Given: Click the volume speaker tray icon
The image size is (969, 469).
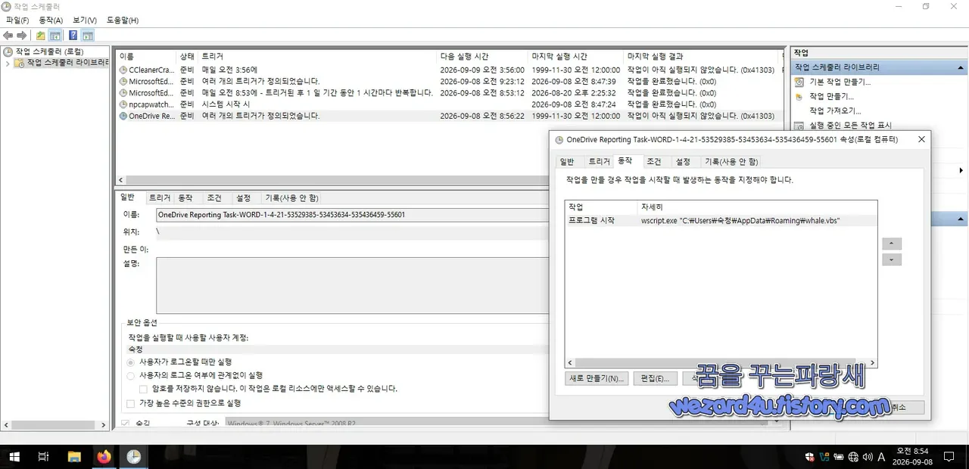Looking at the screenshot, I should coord(867,456).
